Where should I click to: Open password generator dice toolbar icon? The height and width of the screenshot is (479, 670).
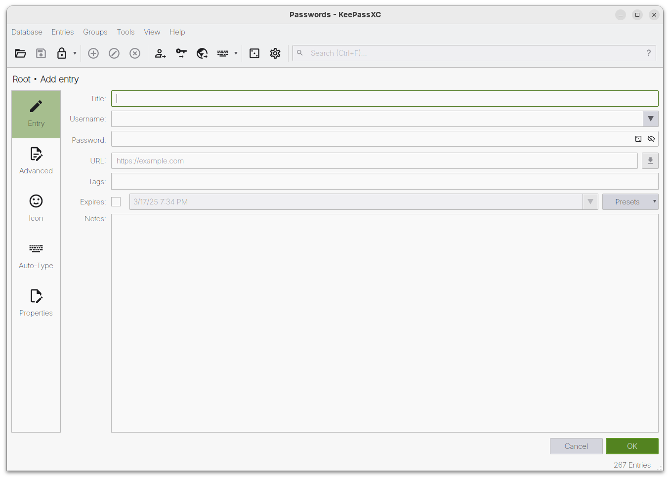(x=254, y=53)
